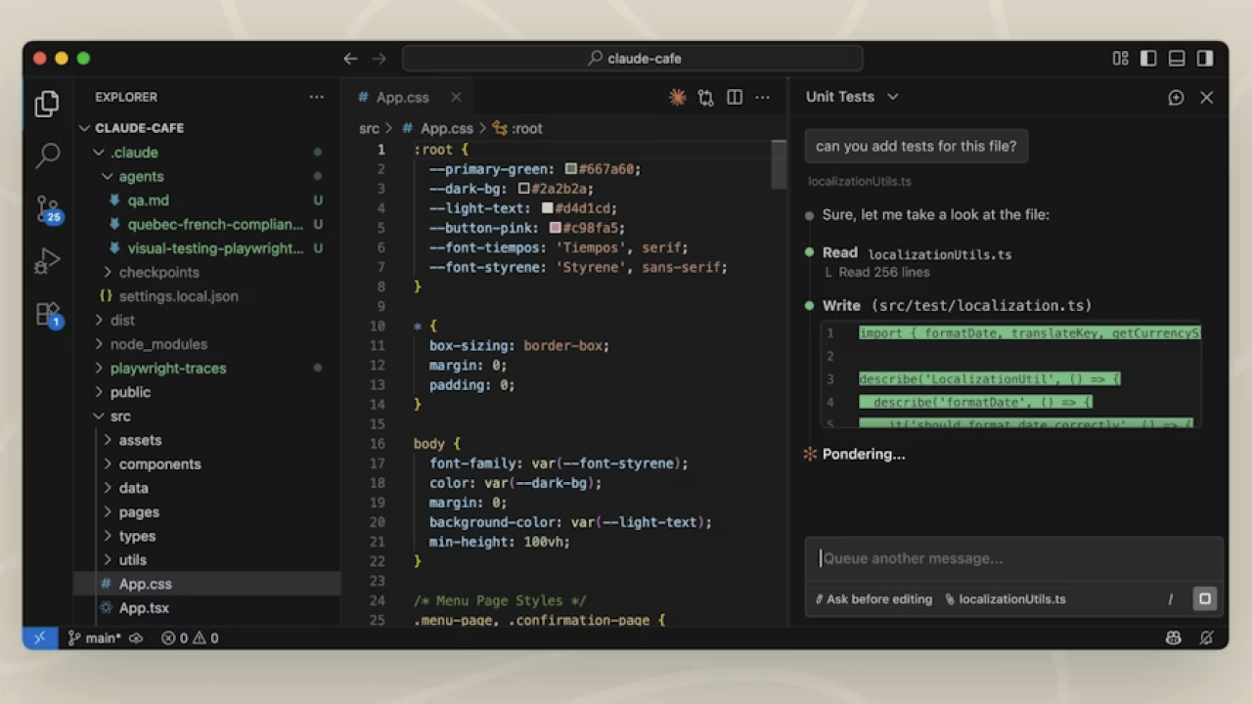Expand the components folder
Image resolution: width=1252 pixels, height=704 pixels.
pos(159,464)
